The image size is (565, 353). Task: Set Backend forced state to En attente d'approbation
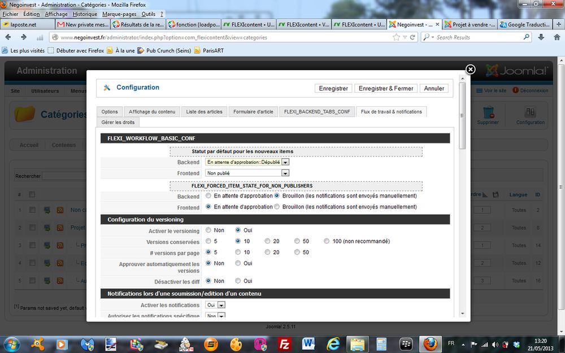(x=208, y=196)
